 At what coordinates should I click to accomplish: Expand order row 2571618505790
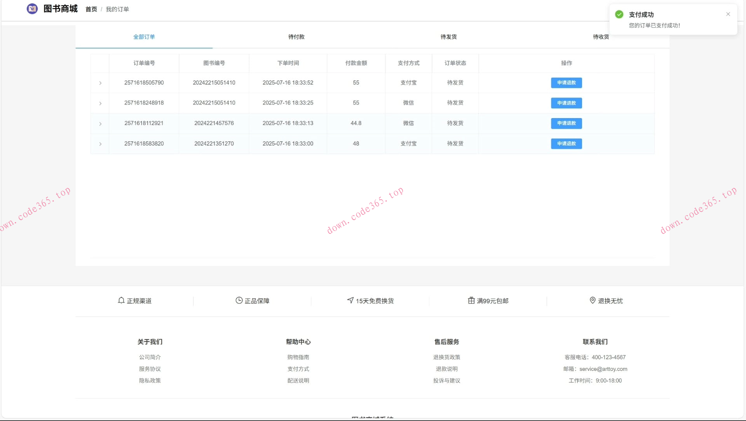[100, 83]
